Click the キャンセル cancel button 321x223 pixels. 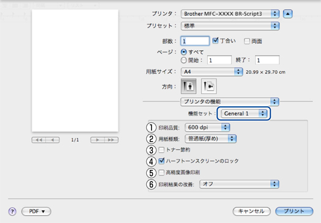pos(251,211)
